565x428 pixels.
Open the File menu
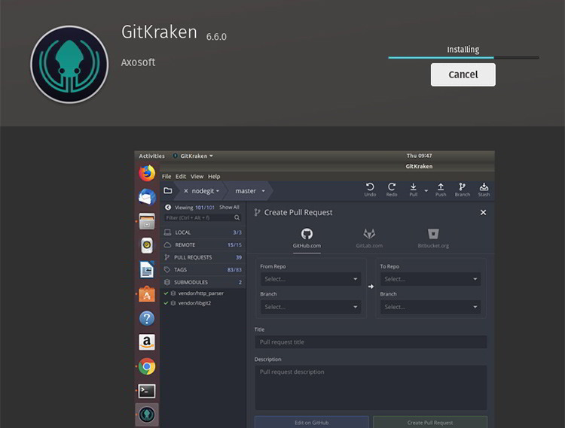(166, 177)
